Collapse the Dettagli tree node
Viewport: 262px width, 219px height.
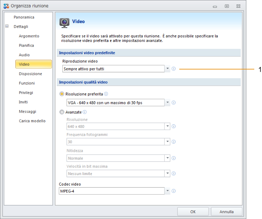(7, 26)
